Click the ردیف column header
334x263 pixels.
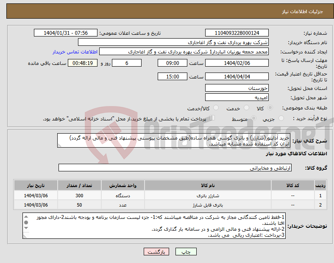tap(320, 185)
